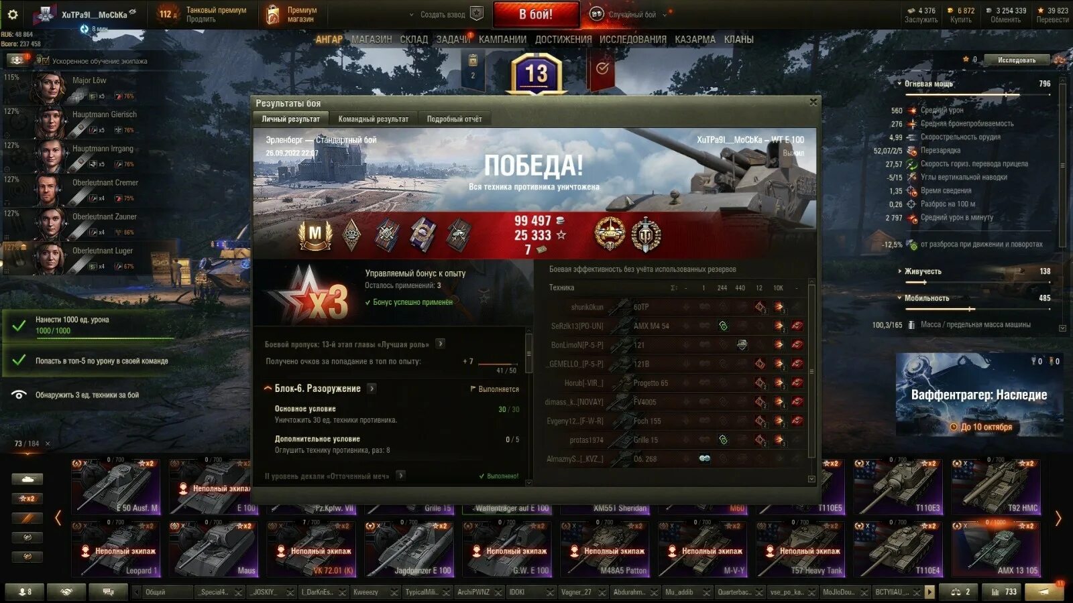The height and width of the screenshot is (603, 1073).
Task: Click the Исследовать button
Action: click(x=1017, y=60)
